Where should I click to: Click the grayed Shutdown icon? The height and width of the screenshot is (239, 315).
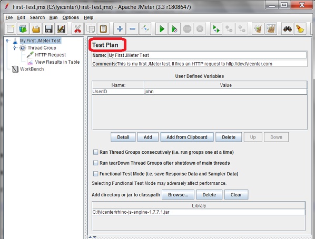(200, 29)
